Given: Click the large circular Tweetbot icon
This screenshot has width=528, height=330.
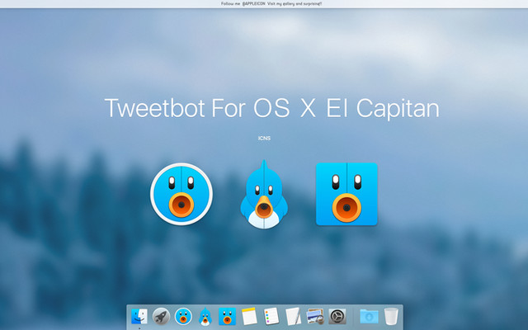Looking at the screenshot, I should point(181,194).
